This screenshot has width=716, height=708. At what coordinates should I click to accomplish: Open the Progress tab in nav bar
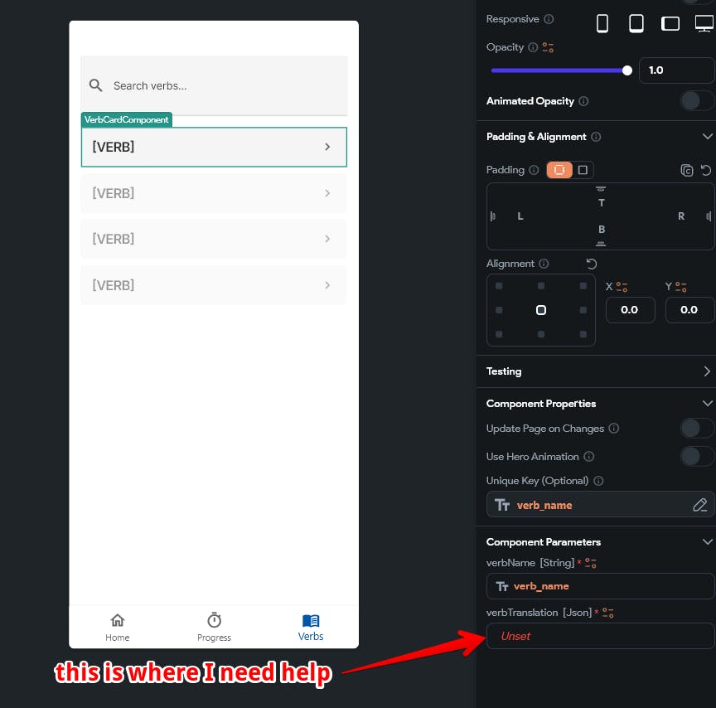(x=214, y=627)
